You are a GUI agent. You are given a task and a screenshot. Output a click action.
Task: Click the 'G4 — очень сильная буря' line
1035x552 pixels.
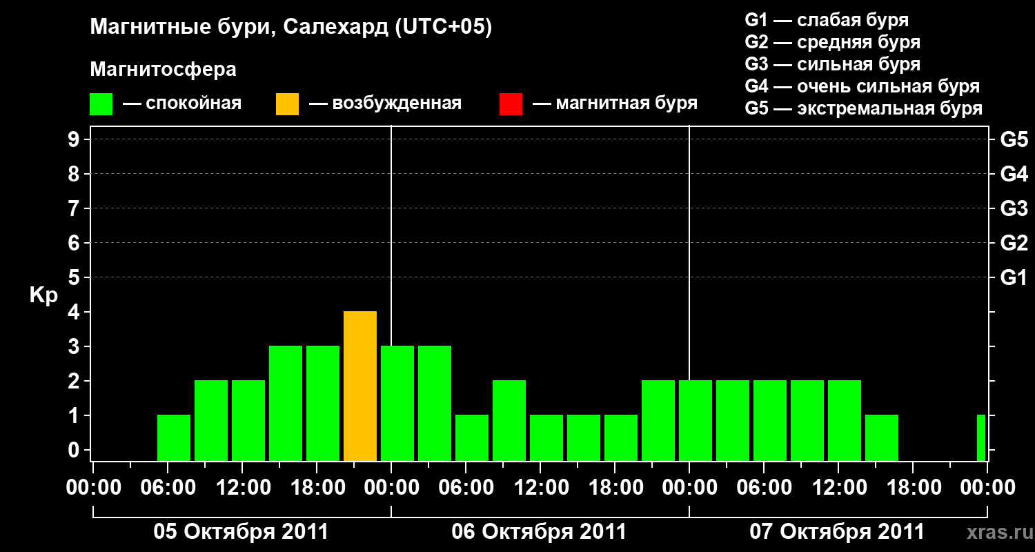862,86
